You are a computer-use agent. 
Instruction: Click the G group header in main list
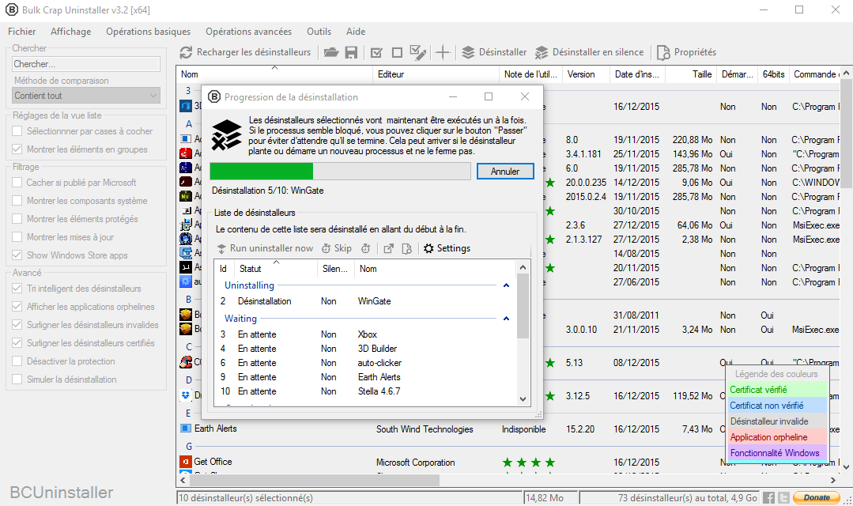(x=189, y=447)
